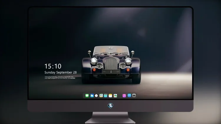Open the Photos gallery app in dock
The image size is (221, 124).
tap(115, 96)
